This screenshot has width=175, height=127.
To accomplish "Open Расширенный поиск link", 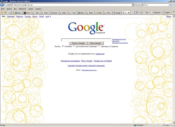I will 119,39.
